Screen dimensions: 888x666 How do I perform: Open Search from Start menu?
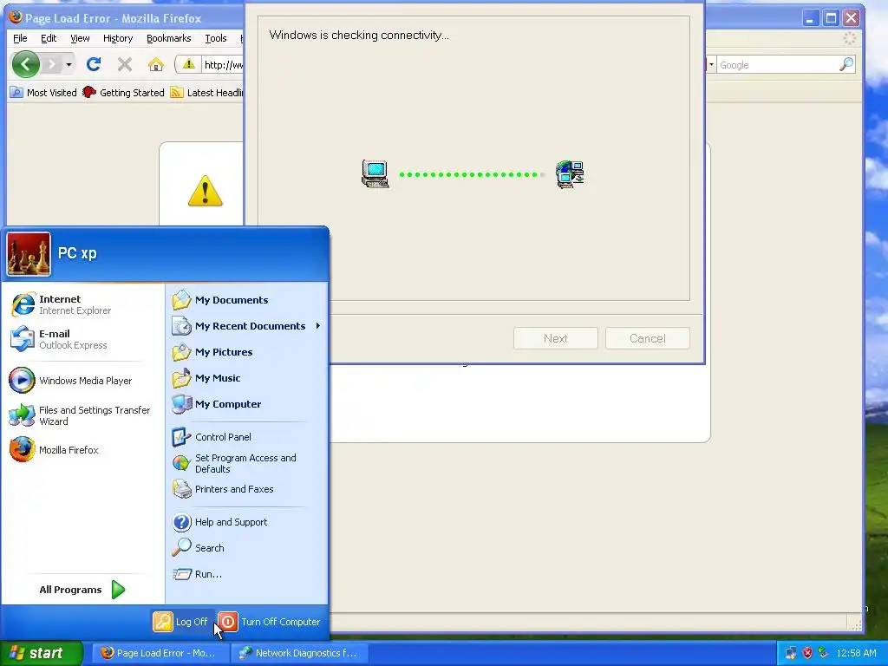pyautogui.click(x=247, y=548)
